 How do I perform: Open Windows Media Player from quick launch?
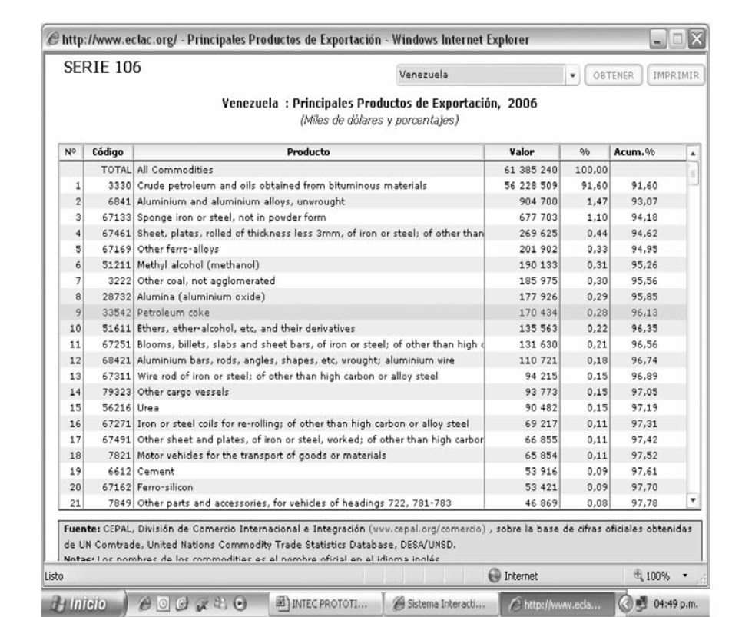[x=240, y=604]
